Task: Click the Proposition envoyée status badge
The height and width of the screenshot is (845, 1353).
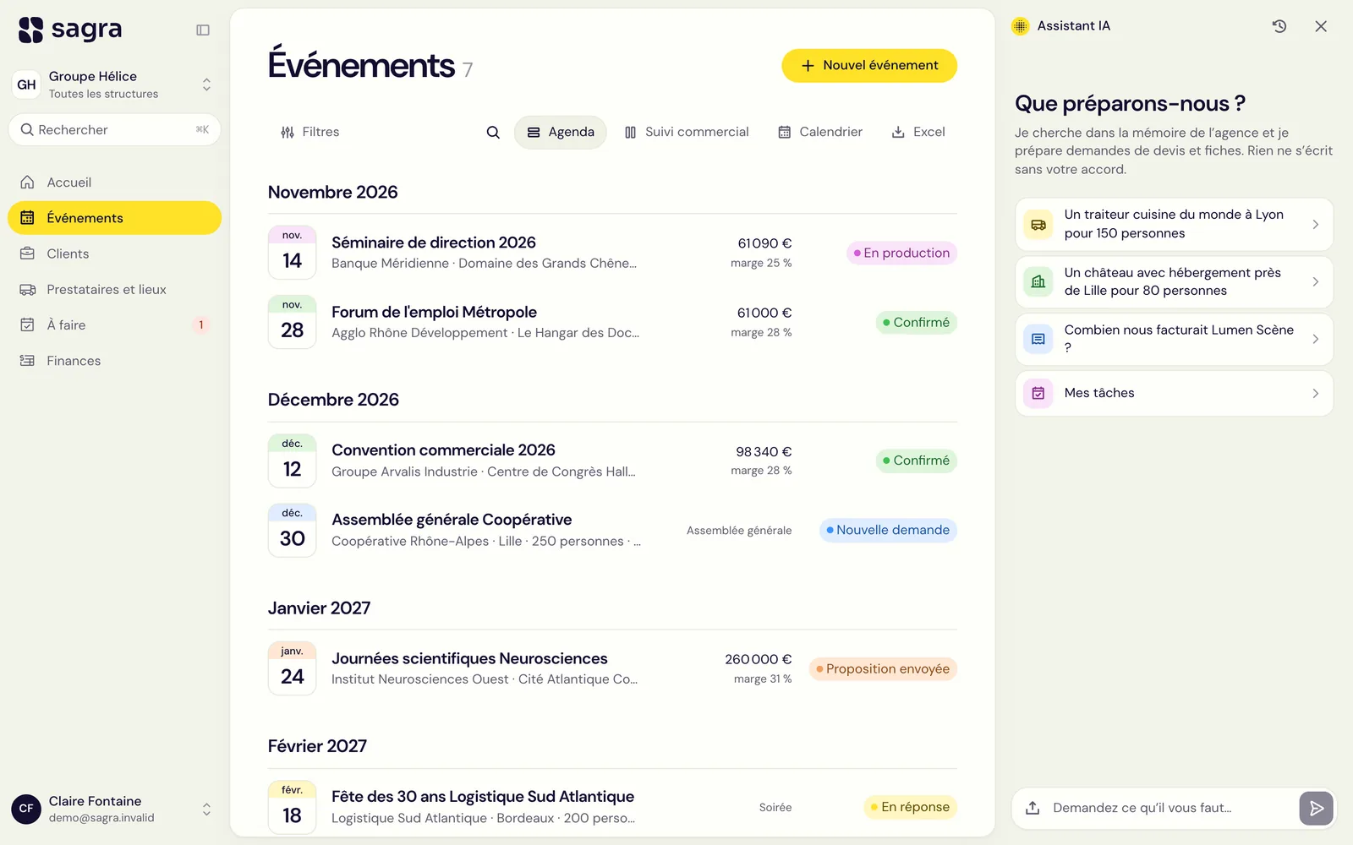Action: tap(883, 669)
